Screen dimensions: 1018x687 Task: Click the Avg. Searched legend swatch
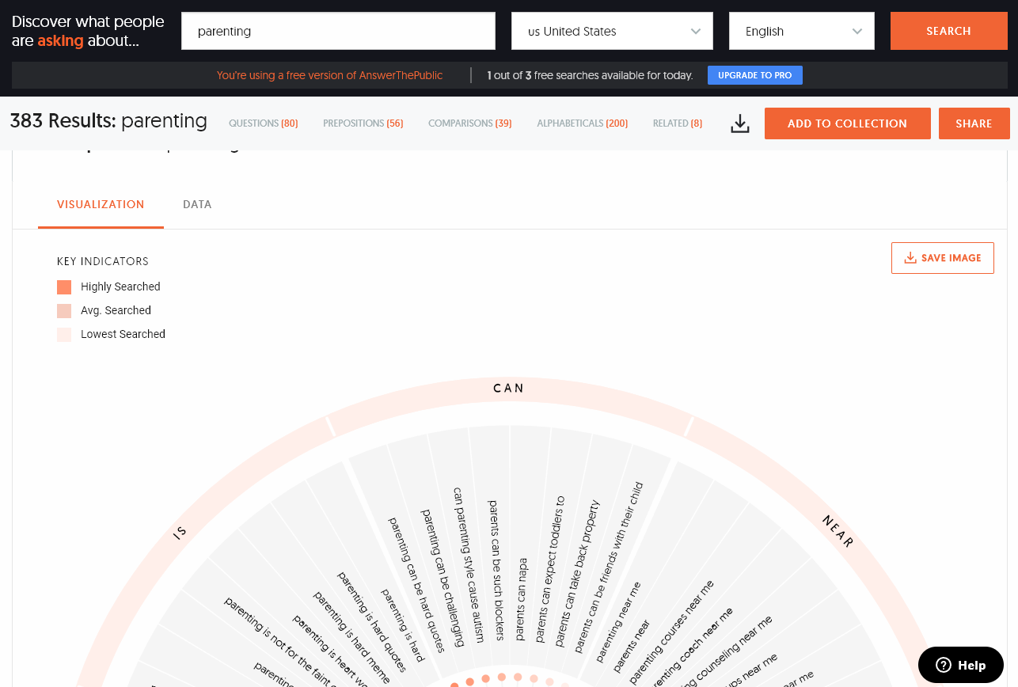tap(63, 310)
